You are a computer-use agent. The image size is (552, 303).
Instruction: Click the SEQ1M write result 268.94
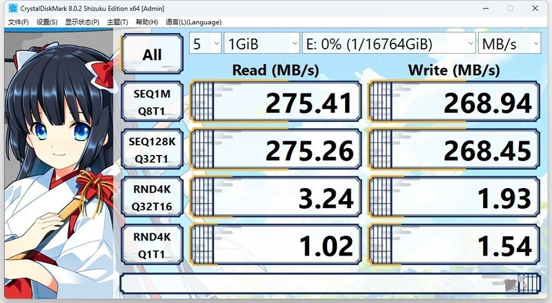tap(454, 102)
